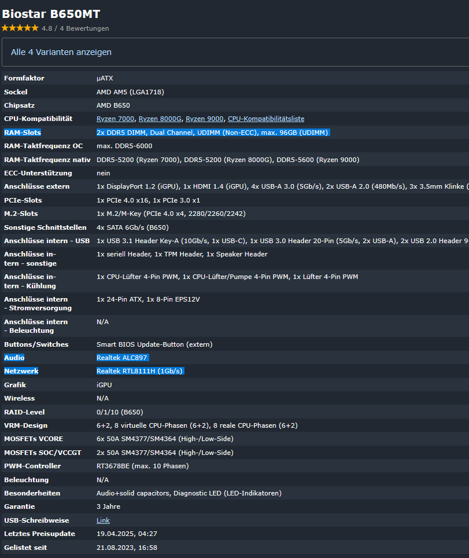
Task: Click 21.08.2023, 16:58 listed date
Action: (x=127, y=548)
